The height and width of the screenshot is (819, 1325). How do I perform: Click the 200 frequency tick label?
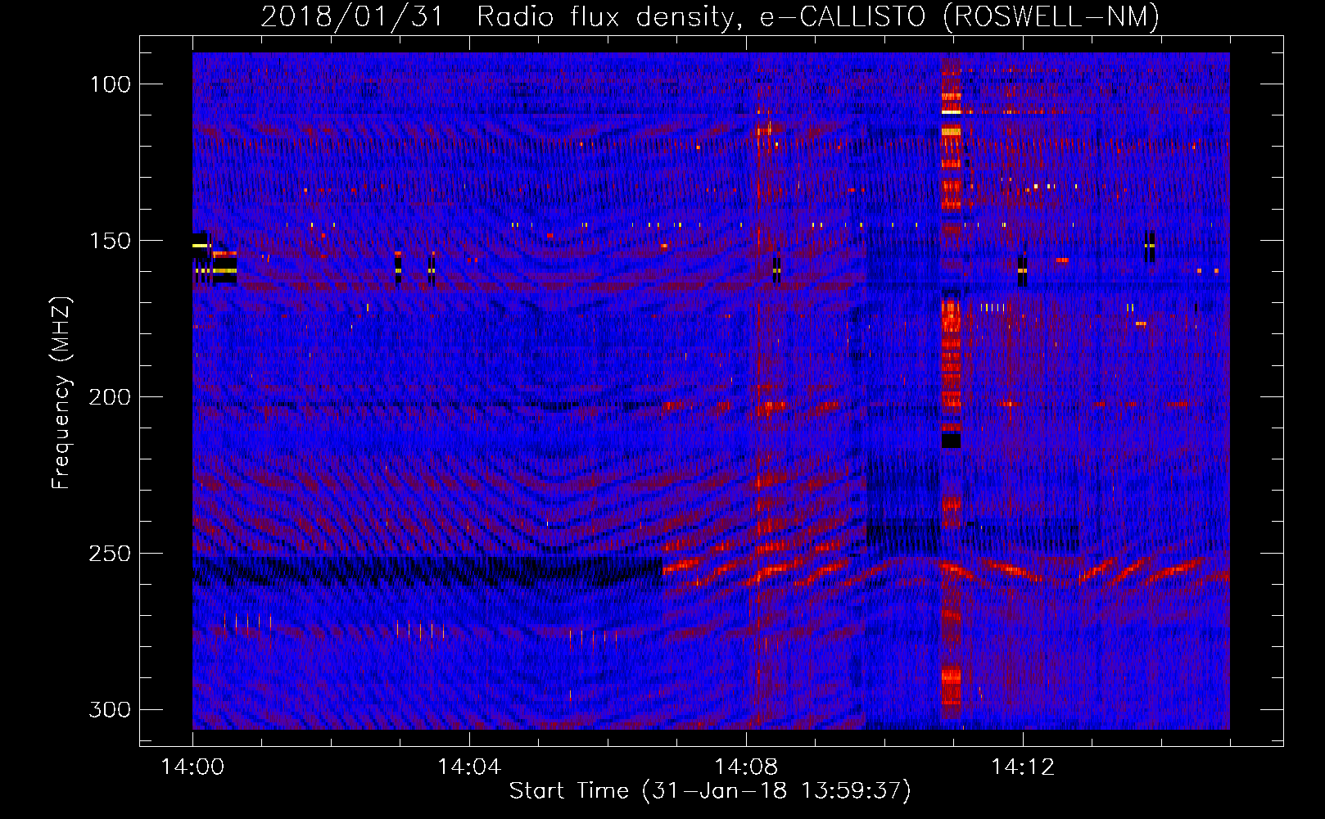pos(110,397)
